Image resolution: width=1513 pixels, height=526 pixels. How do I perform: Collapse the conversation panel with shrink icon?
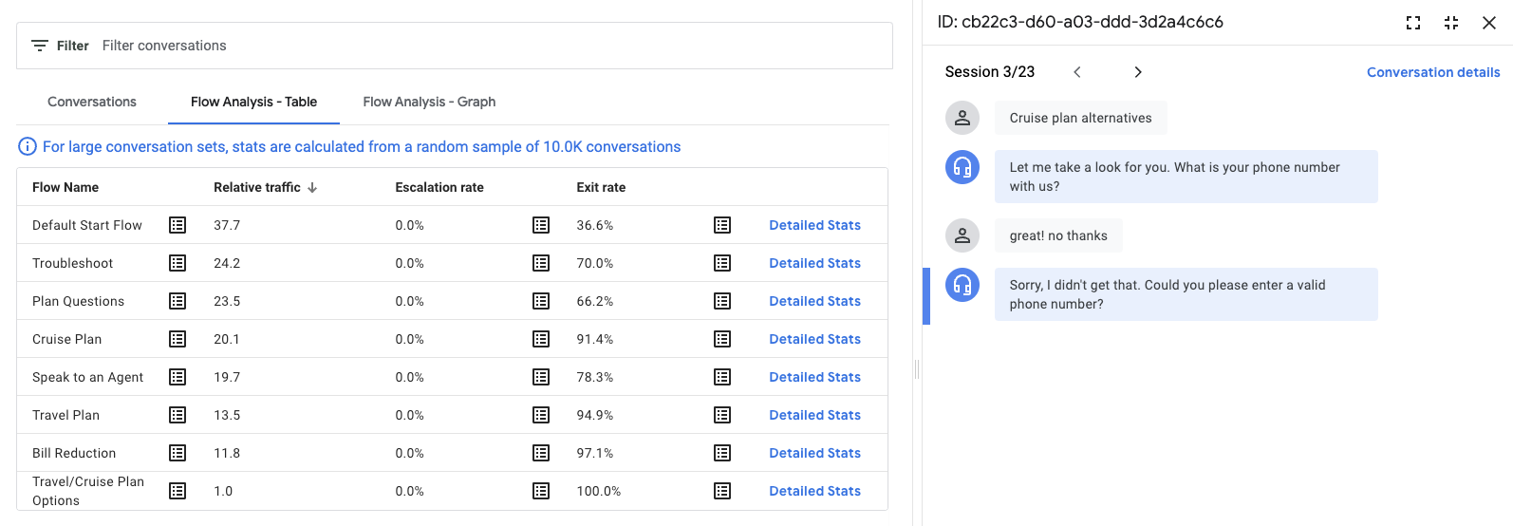[1451, 23]
